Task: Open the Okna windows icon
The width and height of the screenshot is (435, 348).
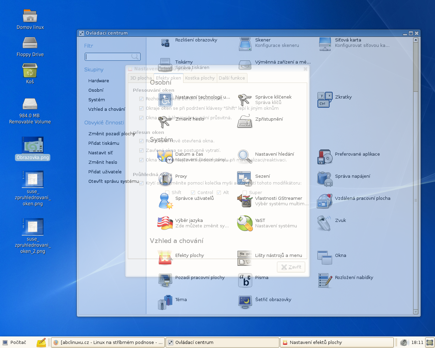Action: (x=325, y=258)
